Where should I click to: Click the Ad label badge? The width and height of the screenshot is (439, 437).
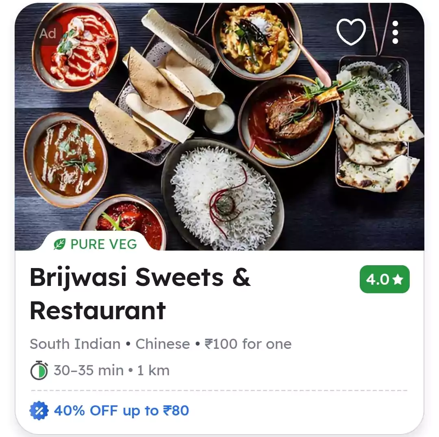(48, 34)
